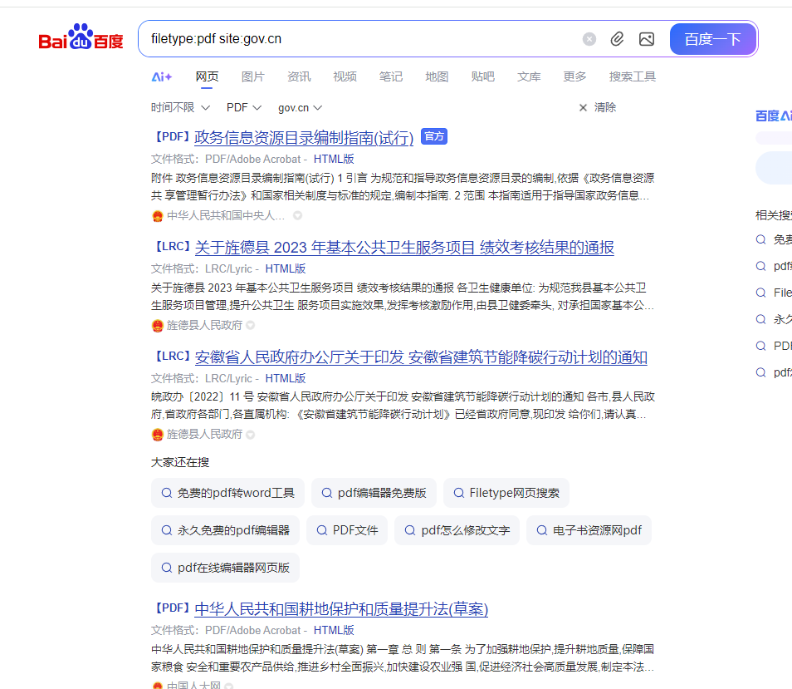792x689 pixels.
Task: Click the 百度一下 search button
Action: coord(712,39)
